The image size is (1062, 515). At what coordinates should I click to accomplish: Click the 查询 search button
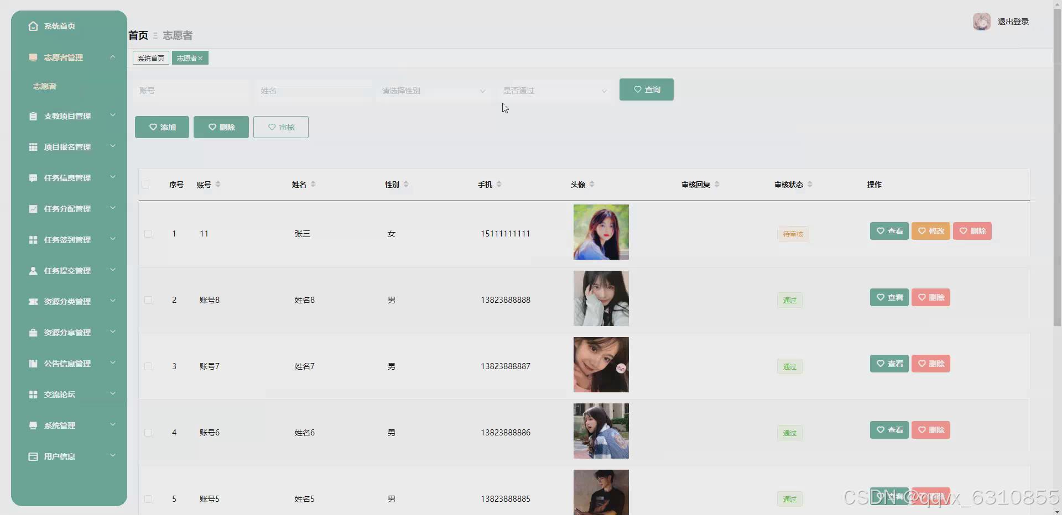[647, 90]
